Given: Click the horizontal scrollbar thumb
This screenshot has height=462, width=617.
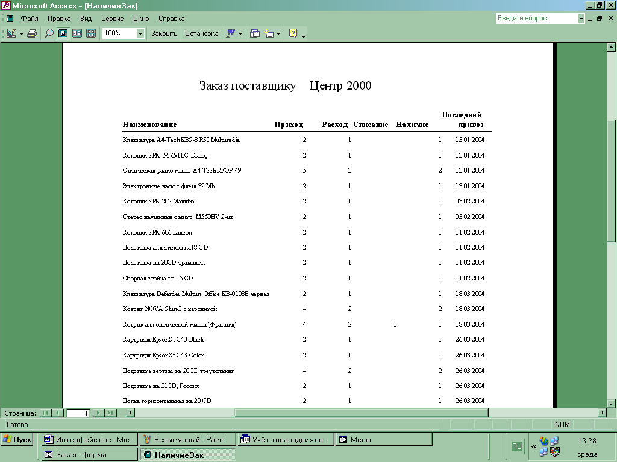Looking at the screenshot, I should click(362, 413).
